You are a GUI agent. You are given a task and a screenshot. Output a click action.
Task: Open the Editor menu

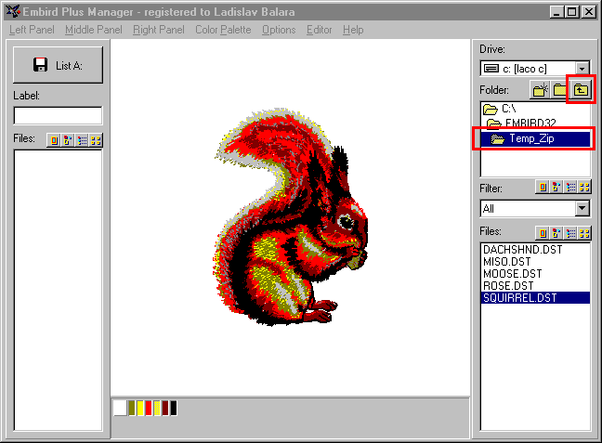319,30
